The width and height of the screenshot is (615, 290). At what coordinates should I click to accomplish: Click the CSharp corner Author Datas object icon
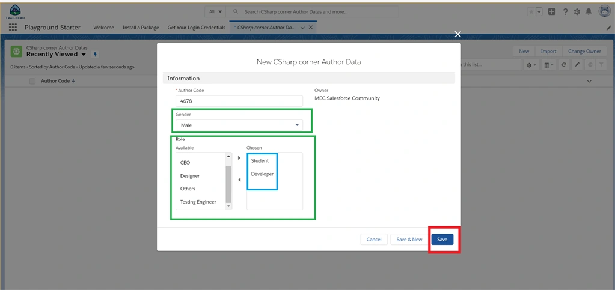tap(16, 52)
